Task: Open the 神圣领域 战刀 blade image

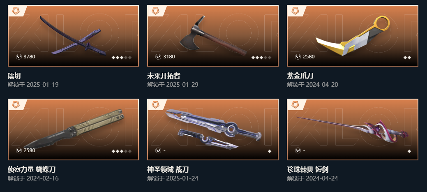Action: 213,130
